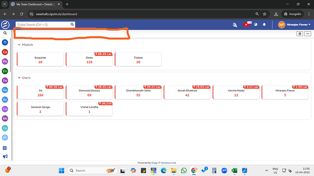314x176 pixels.
Task: Select the My Team Dashboard browser tab
Action: [x=35, y=4]
